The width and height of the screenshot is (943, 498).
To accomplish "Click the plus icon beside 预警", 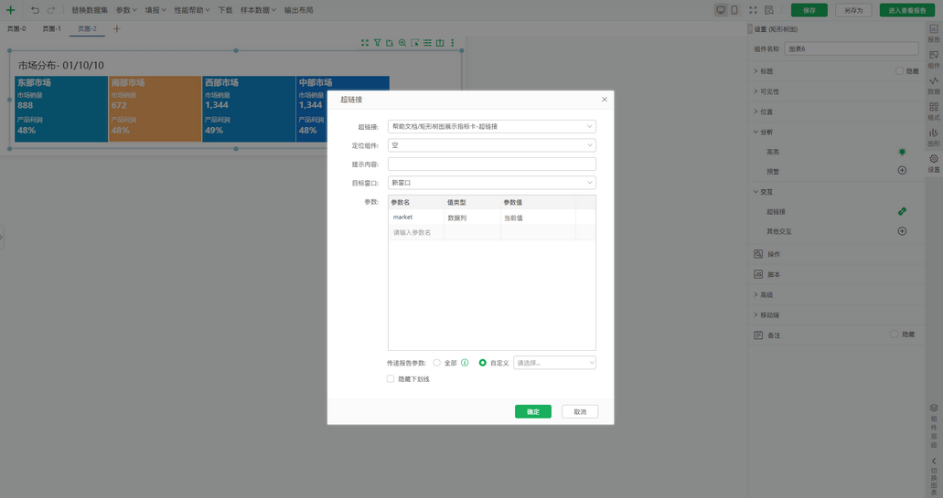I will (x=902, y=171).
